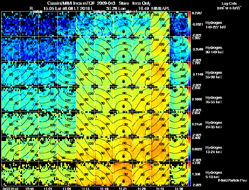This screenshot has width=249, height=190.
Task: Click the '11:31' time label
Action: pyautogui.click(x=160, y=188)
